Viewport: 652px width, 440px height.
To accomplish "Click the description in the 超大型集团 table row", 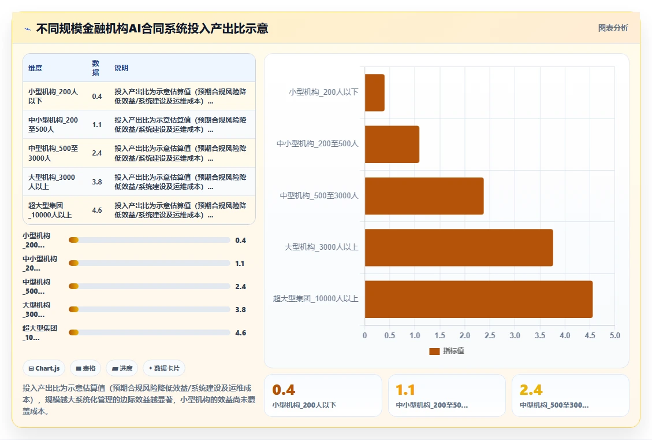I will pos(180,210).
